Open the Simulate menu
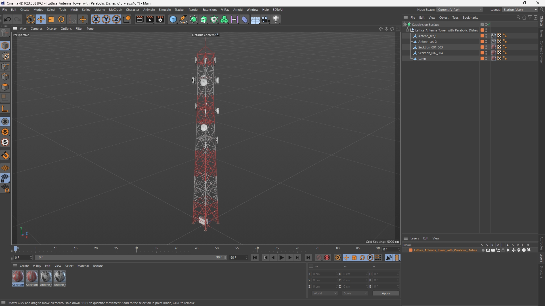This screenshot has width=545, height=306. click(x=165, y=10)
